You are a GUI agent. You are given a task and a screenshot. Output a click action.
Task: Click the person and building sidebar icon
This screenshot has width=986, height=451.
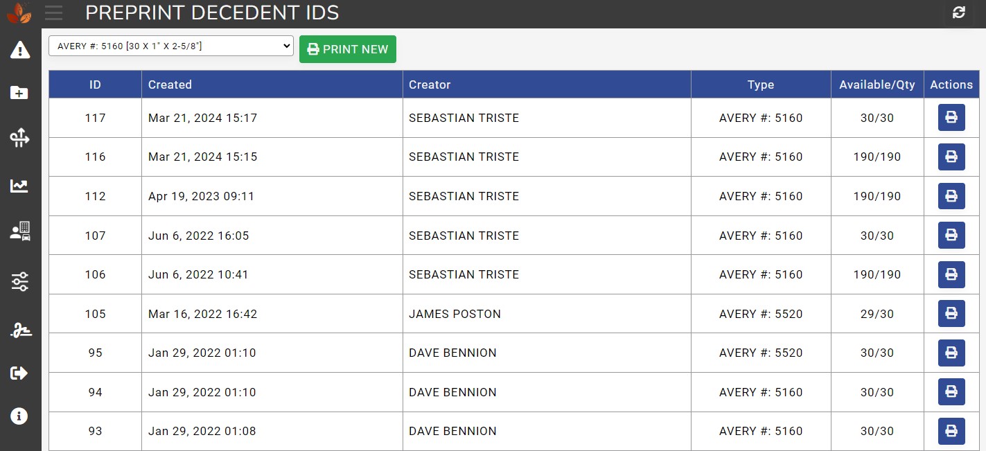point(19,231)
